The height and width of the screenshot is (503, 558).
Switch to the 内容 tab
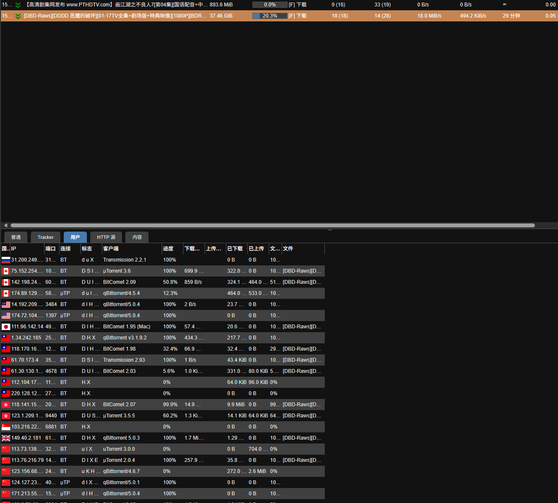click(137, 237)
